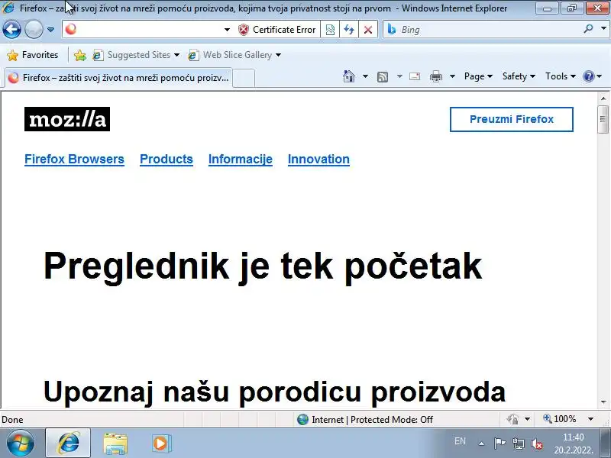Screen dimensions: 611x458
Task: Click the Home icon in command bar
Action: (x=349, y=76)
